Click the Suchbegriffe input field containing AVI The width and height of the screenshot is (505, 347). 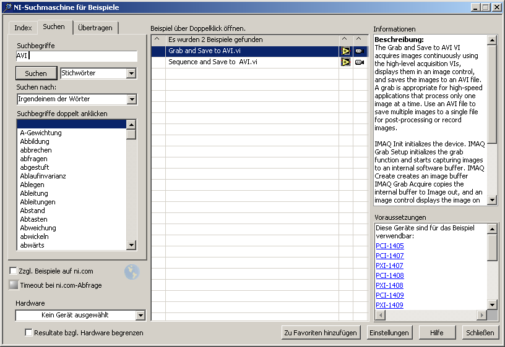click(77, 56)
